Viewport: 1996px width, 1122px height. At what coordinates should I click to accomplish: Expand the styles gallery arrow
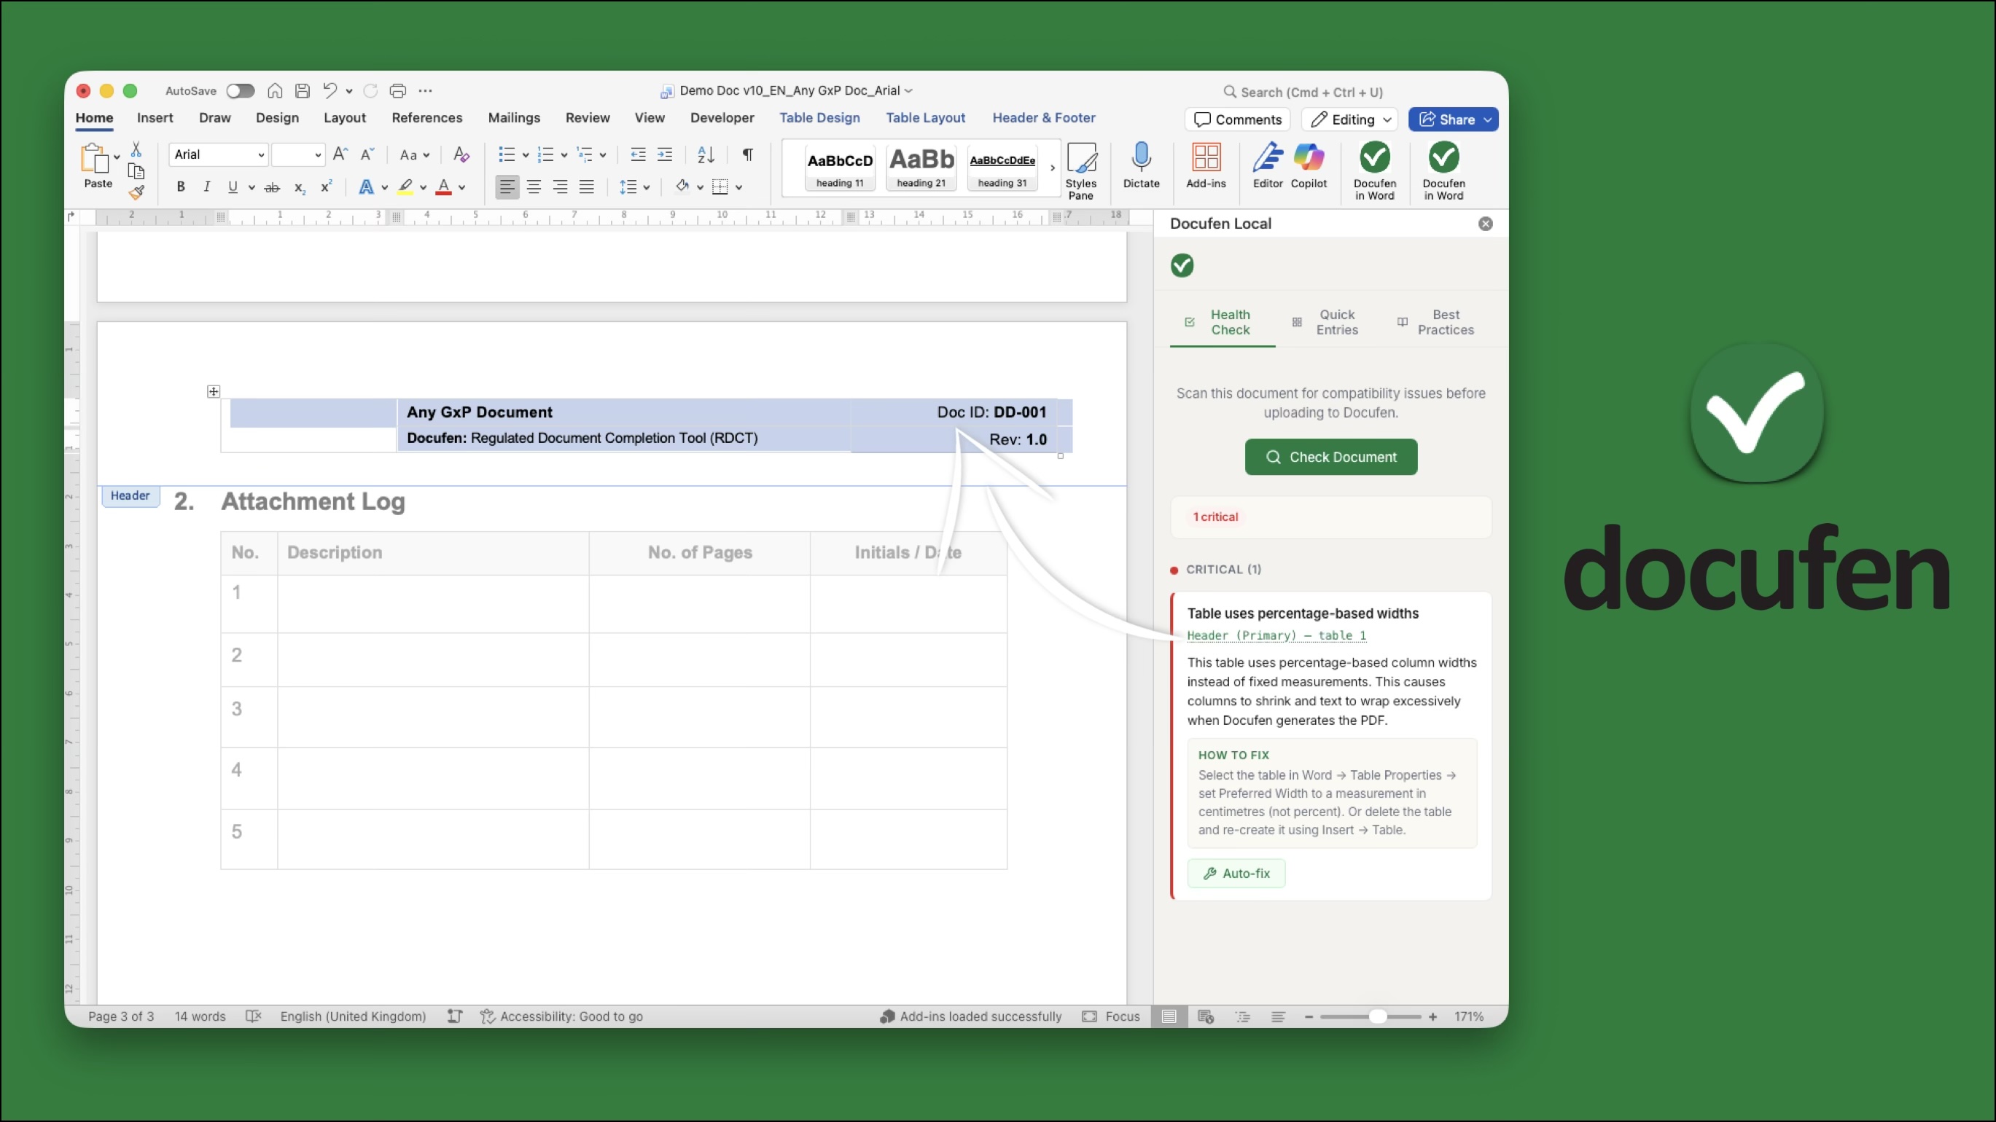point(1051,168)
